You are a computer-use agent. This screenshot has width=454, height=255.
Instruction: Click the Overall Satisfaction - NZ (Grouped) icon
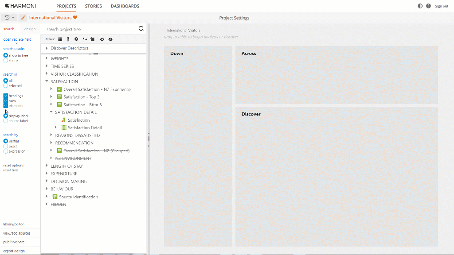59,151
